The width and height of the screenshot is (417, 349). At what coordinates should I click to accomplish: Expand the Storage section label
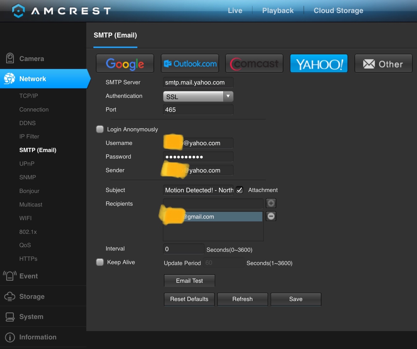point(32,296)
